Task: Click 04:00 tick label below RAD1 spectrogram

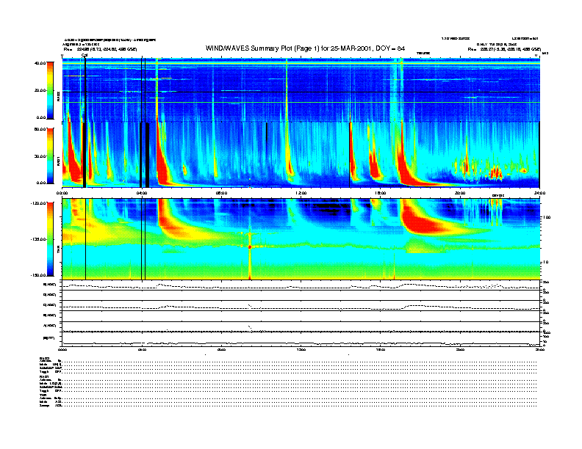Action: click(142, 193)
